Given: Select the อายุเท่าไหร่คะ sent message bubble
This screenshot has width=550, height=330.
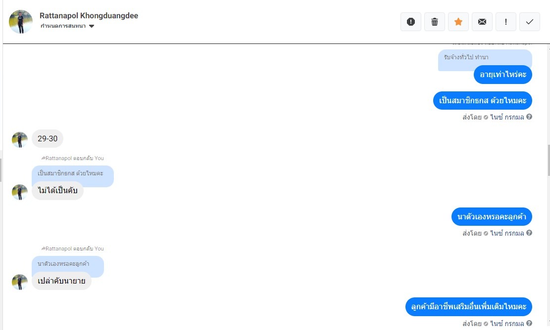Looking at the screenshot, I should (x=502, y=75).
